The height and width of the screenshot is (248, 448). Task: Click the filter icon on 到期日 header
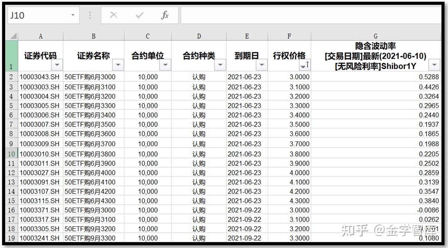point(261,65)
